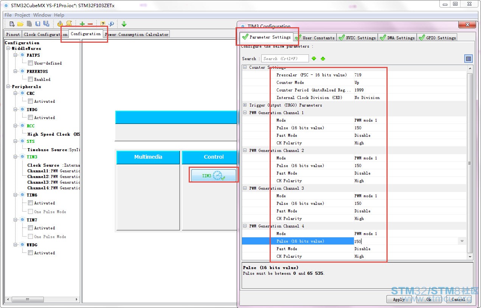This screenshot has height=308, width=481.
Task: Toggle TIM7 One Pulse Mode checkbox
Action: click(x=30, y=237)
